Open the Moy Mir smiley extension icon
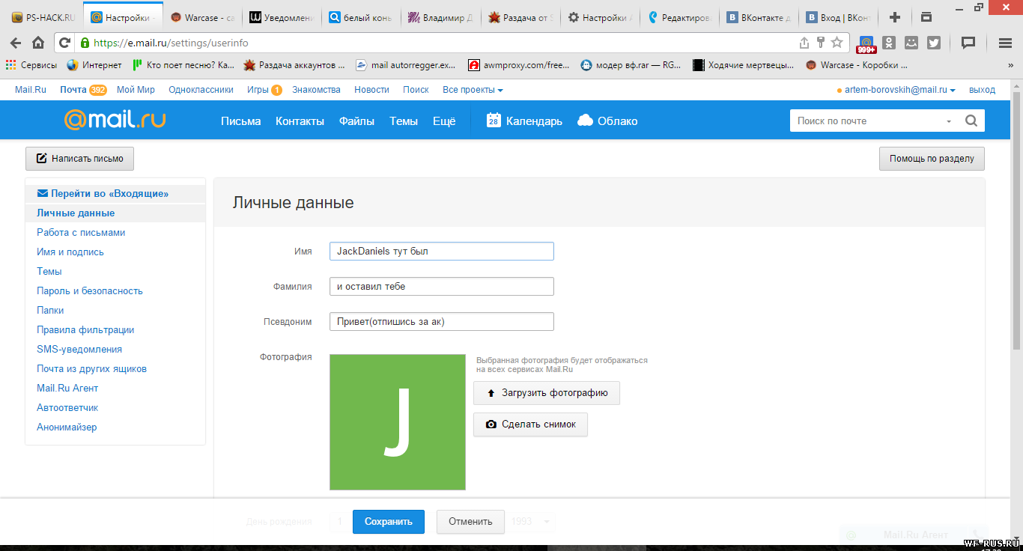The image size is (1023, 551). [911, 43]
